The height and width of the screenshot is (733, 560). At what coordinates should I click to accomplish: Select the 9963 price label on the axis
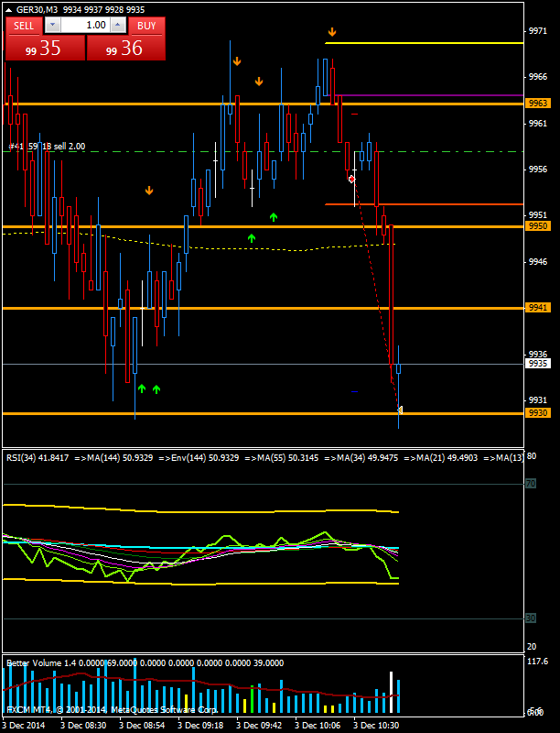[538, 104]
